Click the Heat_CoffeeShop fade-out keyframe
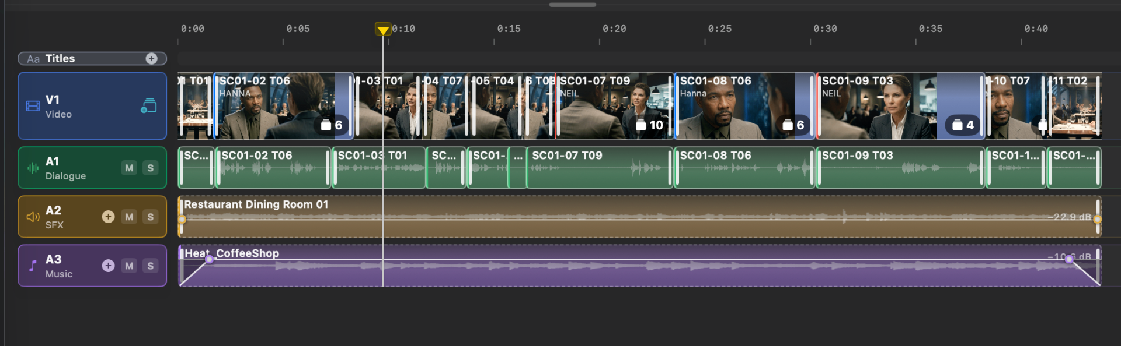 pos(1069,259)
